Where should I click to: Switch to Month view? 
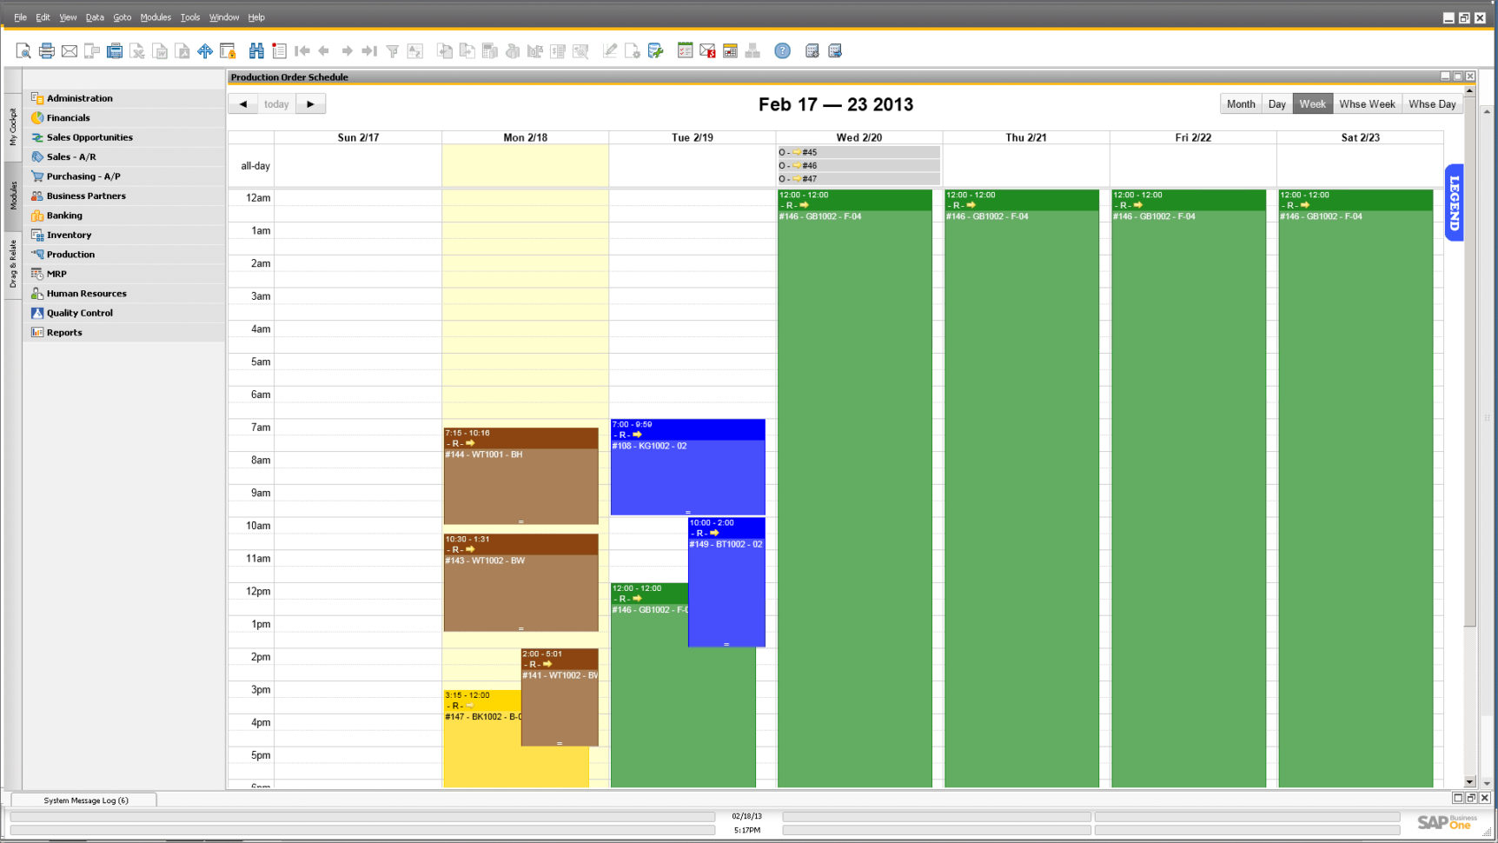coord(1240,103)
